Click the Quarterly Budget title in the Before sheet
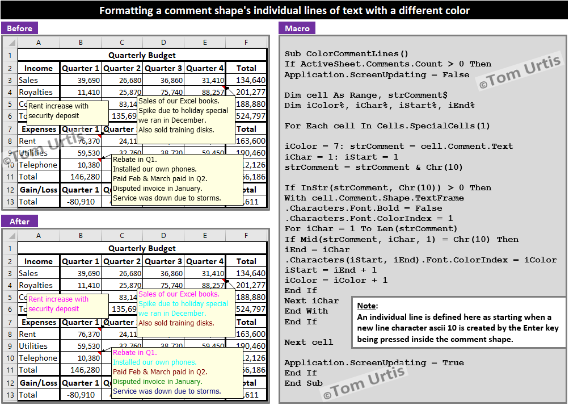Screen dimensions: 569x405 click(142, 55)
